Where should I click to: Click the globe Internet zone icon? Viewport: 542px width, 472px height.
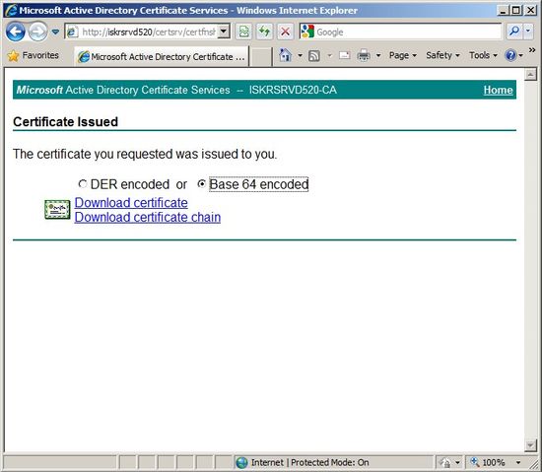tap(242, 462)
